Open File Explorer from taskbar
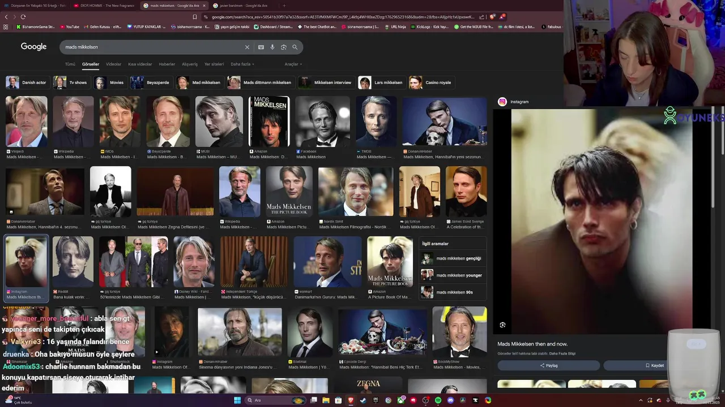This screenshot has width=725, height=407. pyautogui.click(x=326, y=400)
